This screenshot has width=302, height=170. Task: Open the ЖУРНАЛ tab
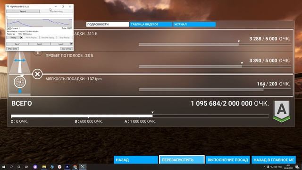click(x=194, y=24)
